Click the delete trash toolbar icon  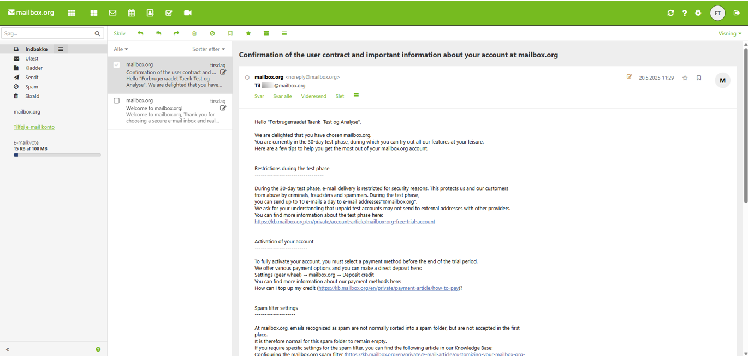tap(194, 33)
